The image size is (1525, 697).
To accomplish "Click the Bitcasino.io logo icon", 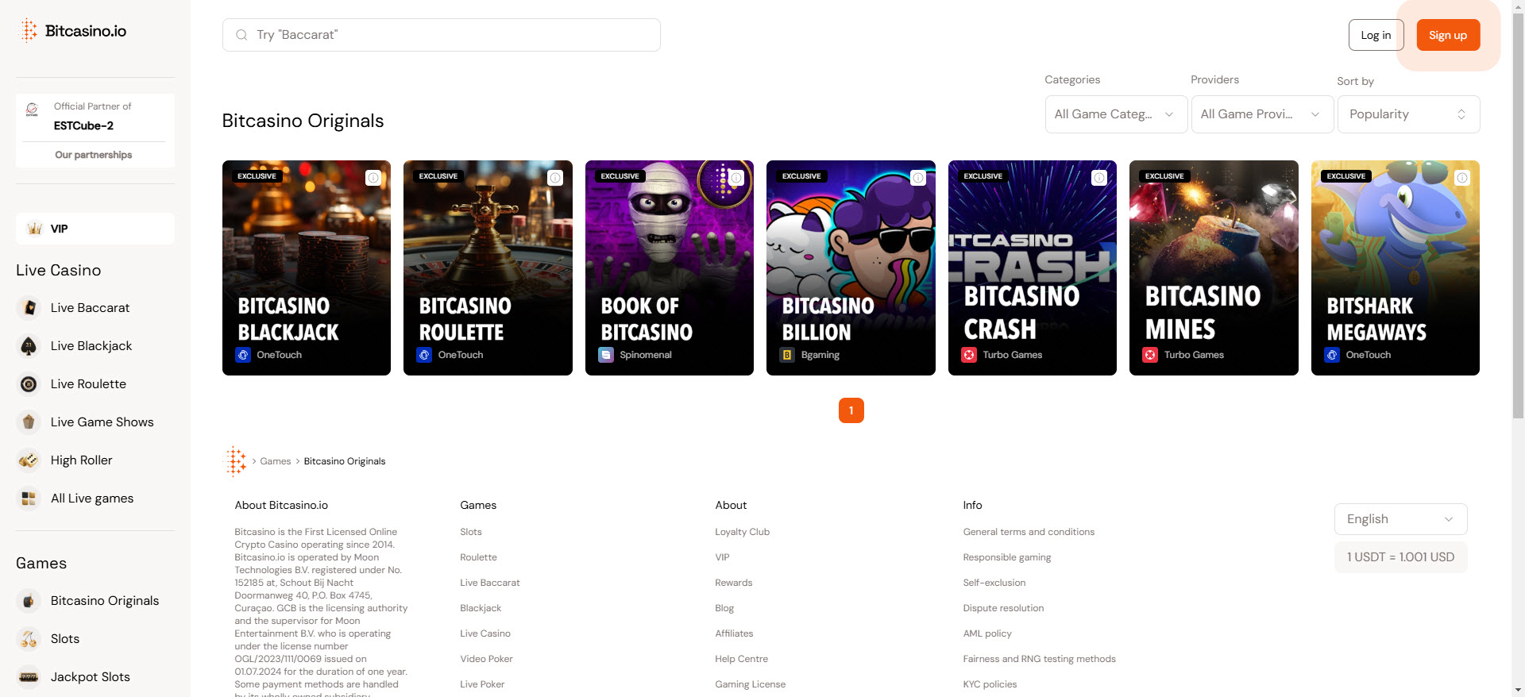I will pos(29,30).
